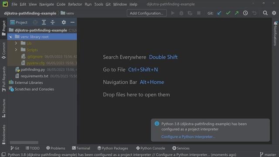
Task: Select Scratches and Consoles node
Action: [31, 89]
